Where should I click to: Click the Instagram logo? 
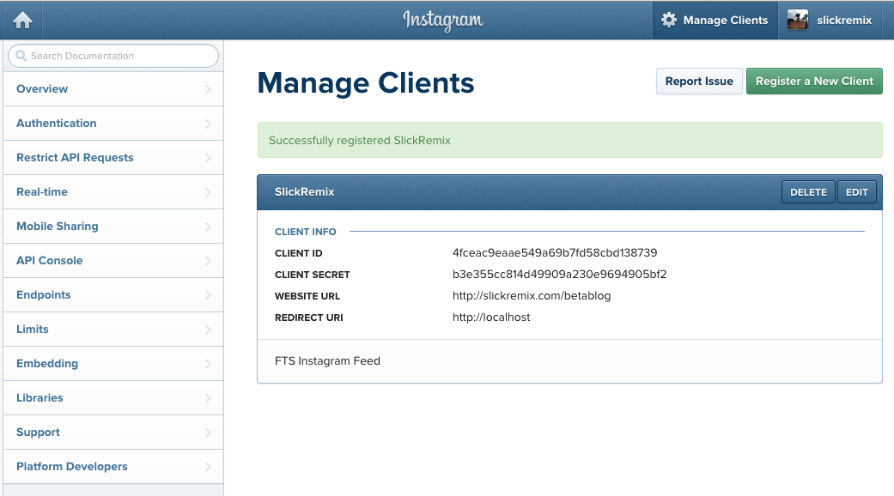pos(443,21)
